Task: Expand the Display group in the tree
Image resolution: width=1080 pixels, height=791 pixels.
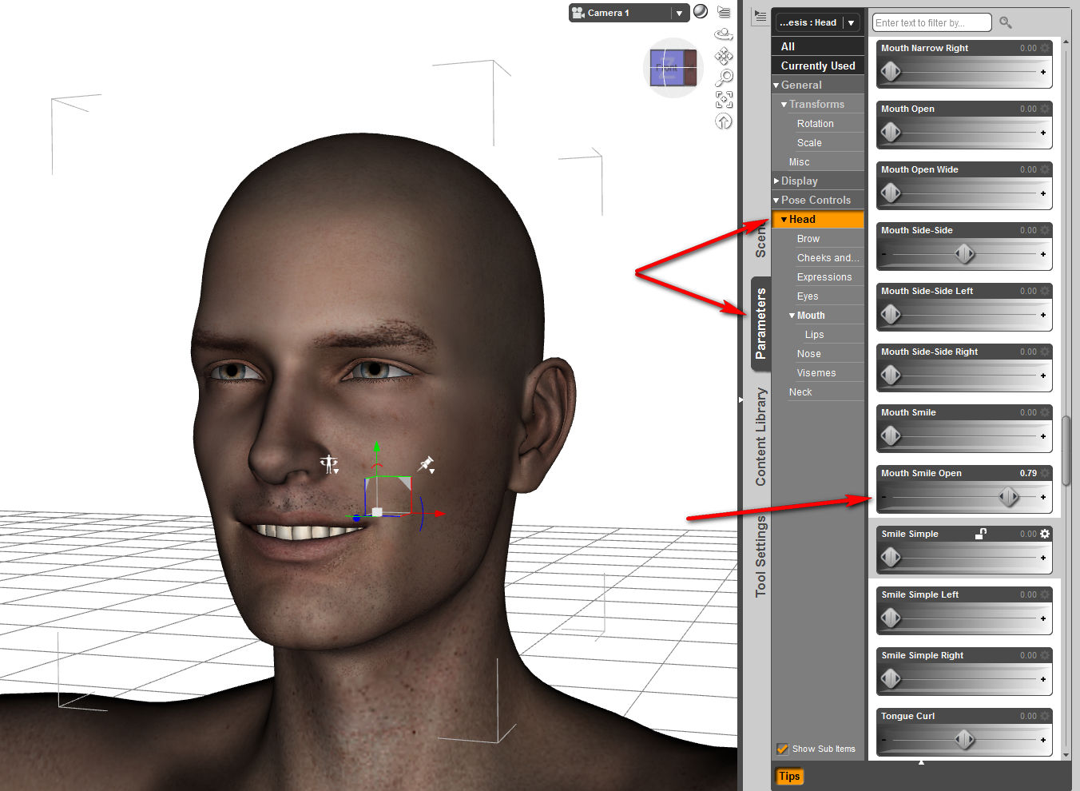Action: click(776, 181)
